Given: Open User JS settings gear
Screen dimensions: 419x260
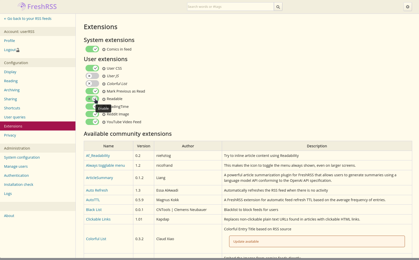Looking at the screenshot, I should click(104, 76).
